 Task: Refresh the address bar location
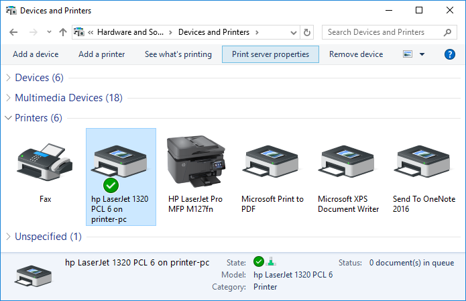[307, 32]
